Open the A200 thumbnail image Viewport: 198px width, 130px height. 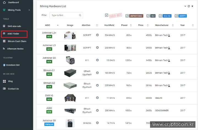[70, 110]
